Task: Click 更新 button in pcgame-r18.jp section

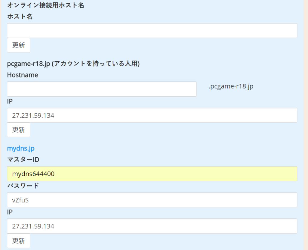Action: click(18, 130)
